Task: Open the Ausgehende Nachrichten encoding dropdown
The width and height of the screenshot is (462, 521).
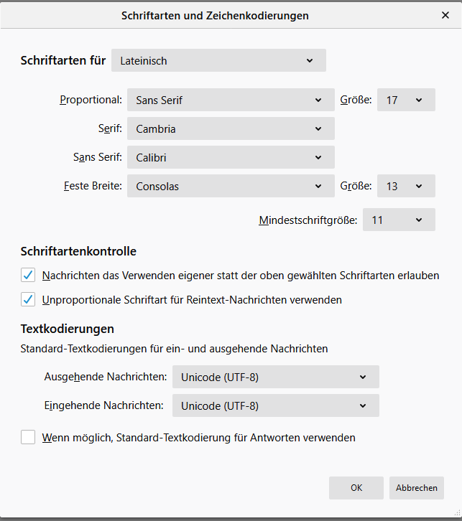Action: 275,377
